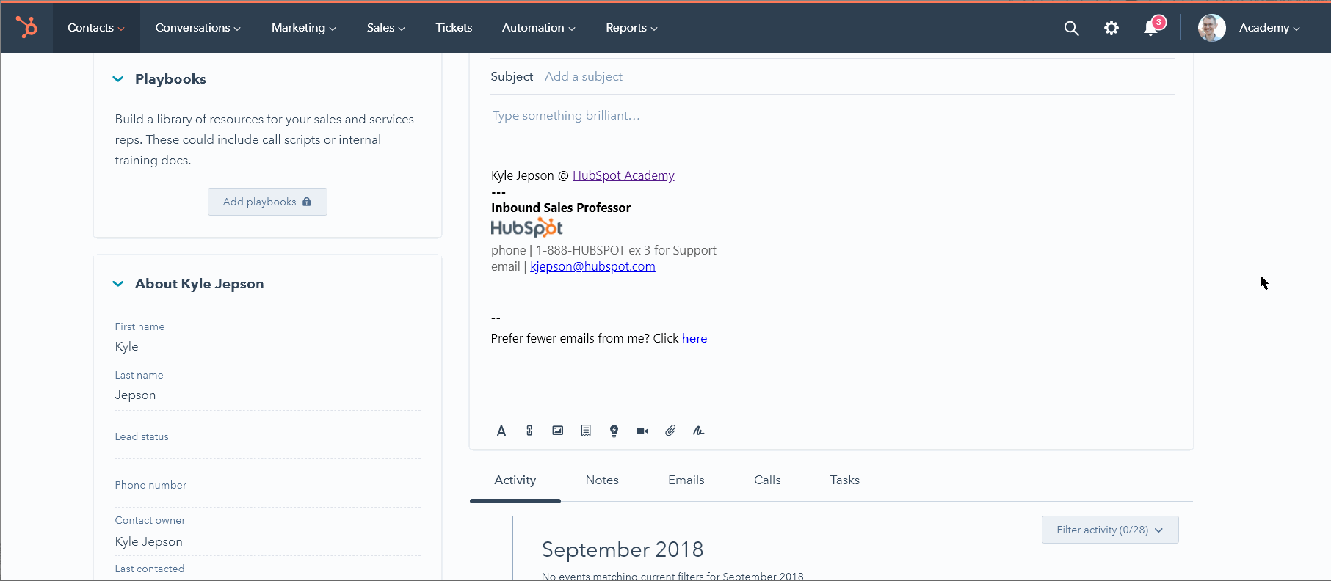Switch to the Activity tab
This screenshot has height=581, width=1331.
[x=515, y=480]
